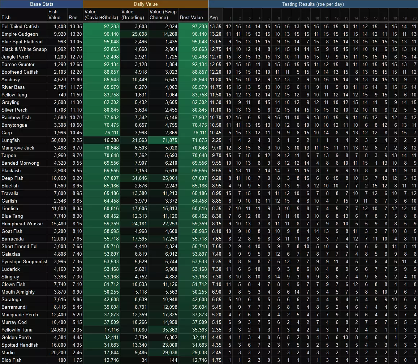The width and height of the screenshot is (418, 364).
Task: Select the 'Saratoga' name cell
Action: pos(24,300)
